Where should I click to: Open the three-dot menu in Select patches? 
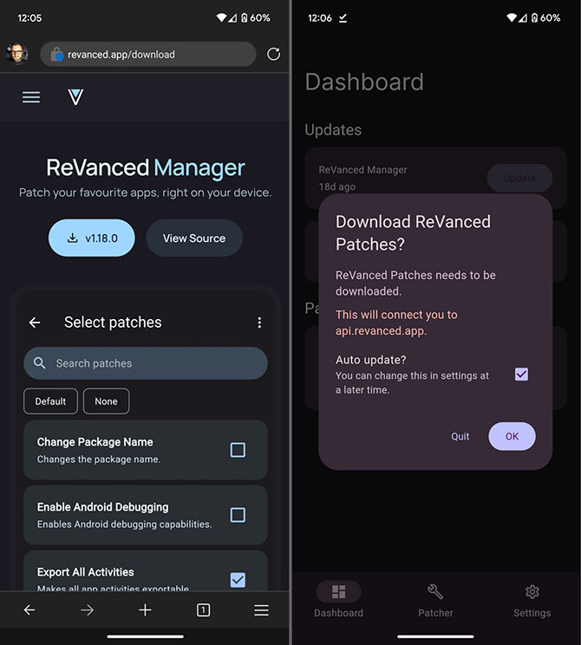(x=259, y=322)
